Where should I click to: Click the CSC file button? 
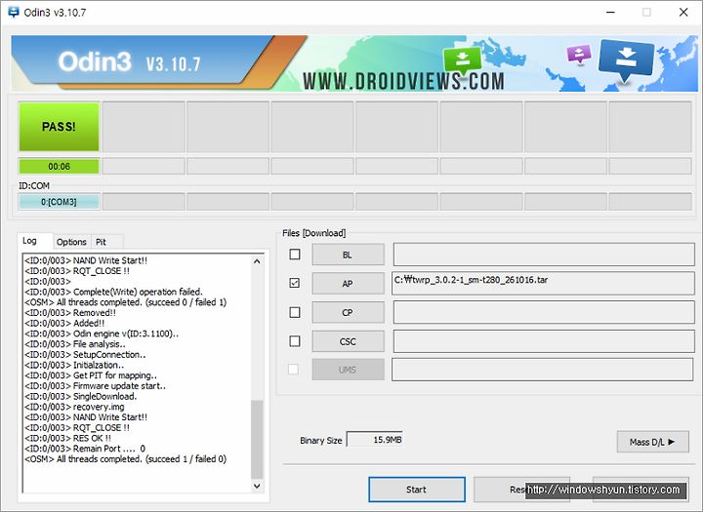tap(348, 341)
